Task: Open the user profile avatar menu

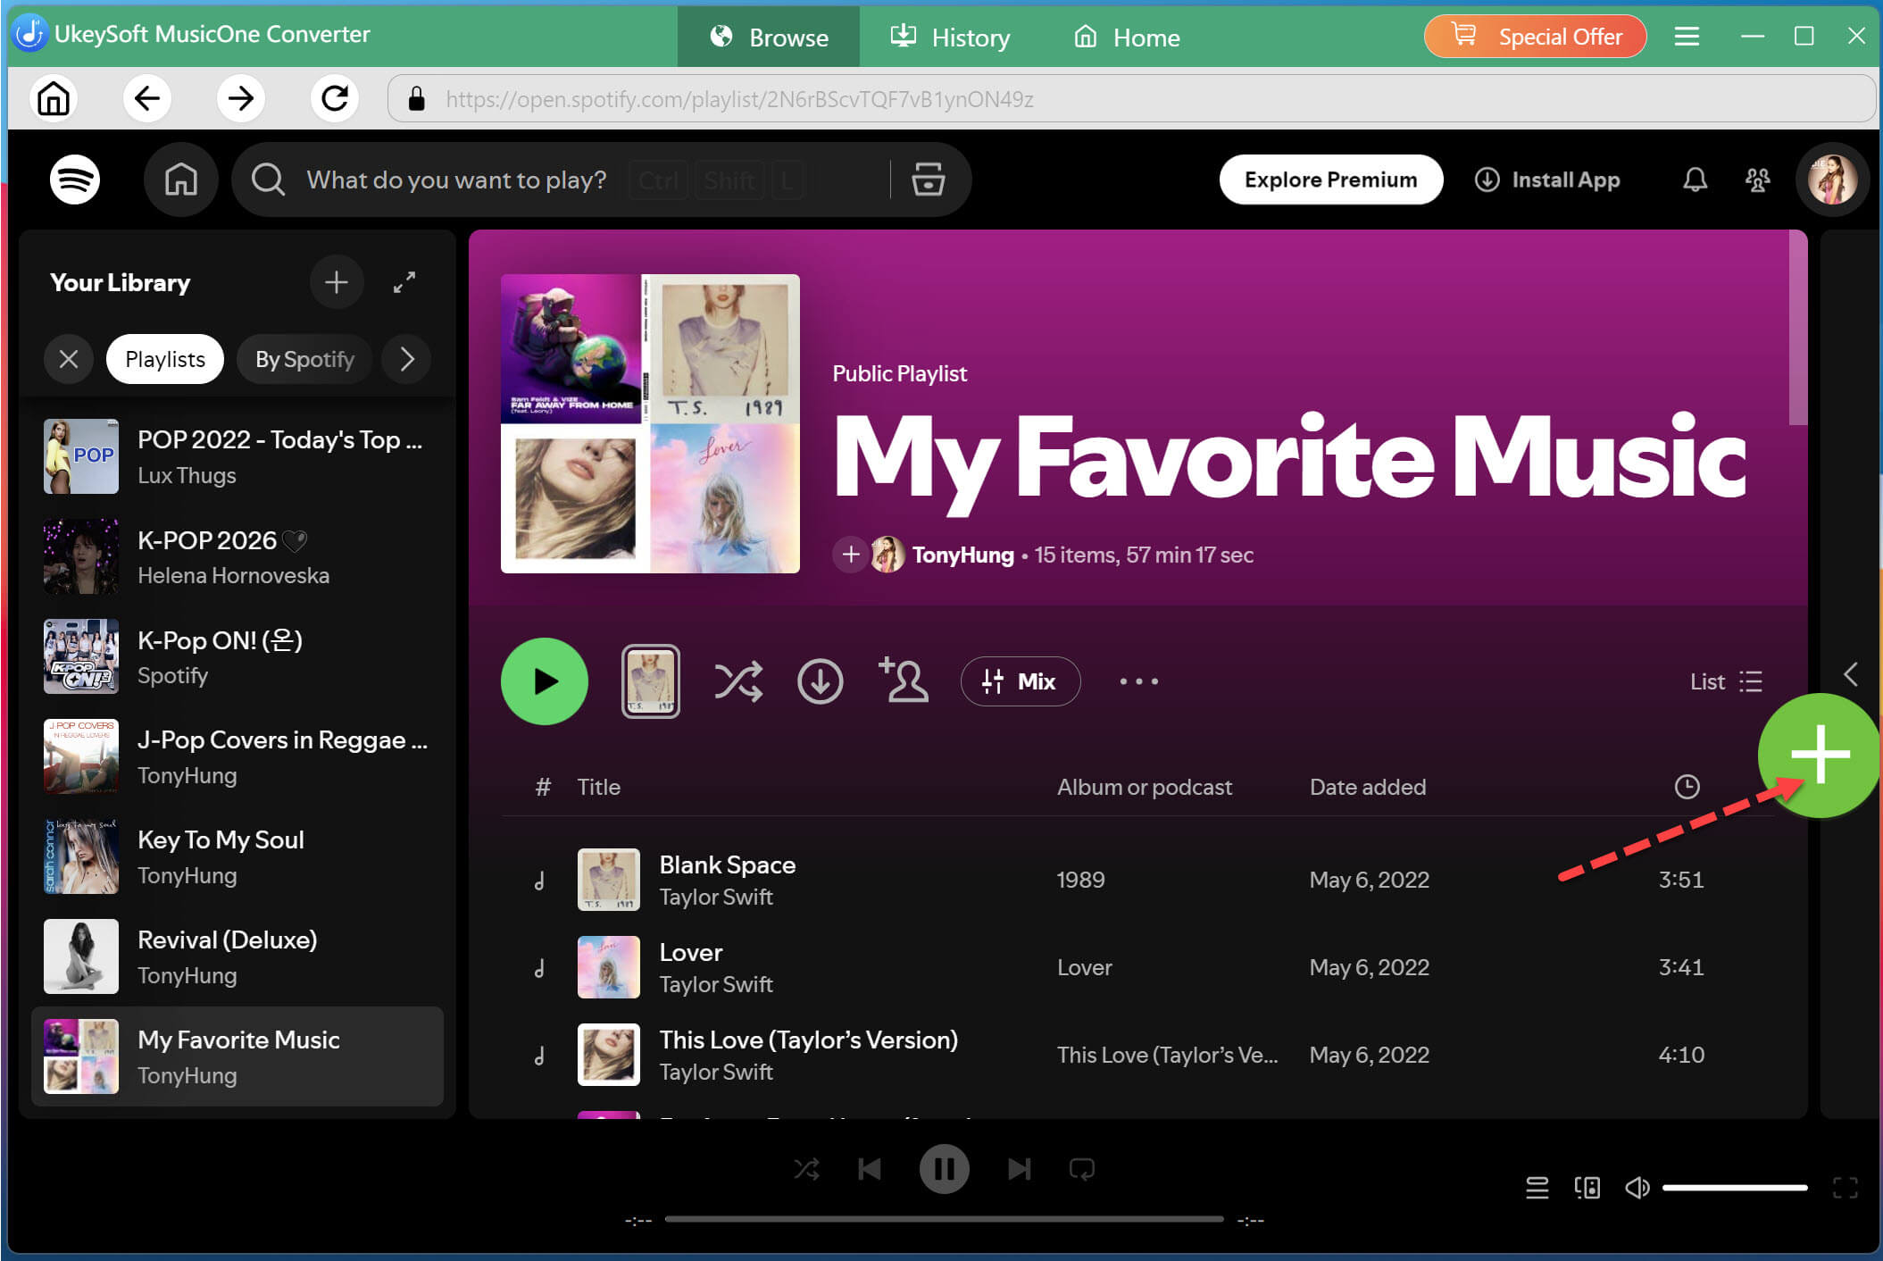Action: (1832, 180)
